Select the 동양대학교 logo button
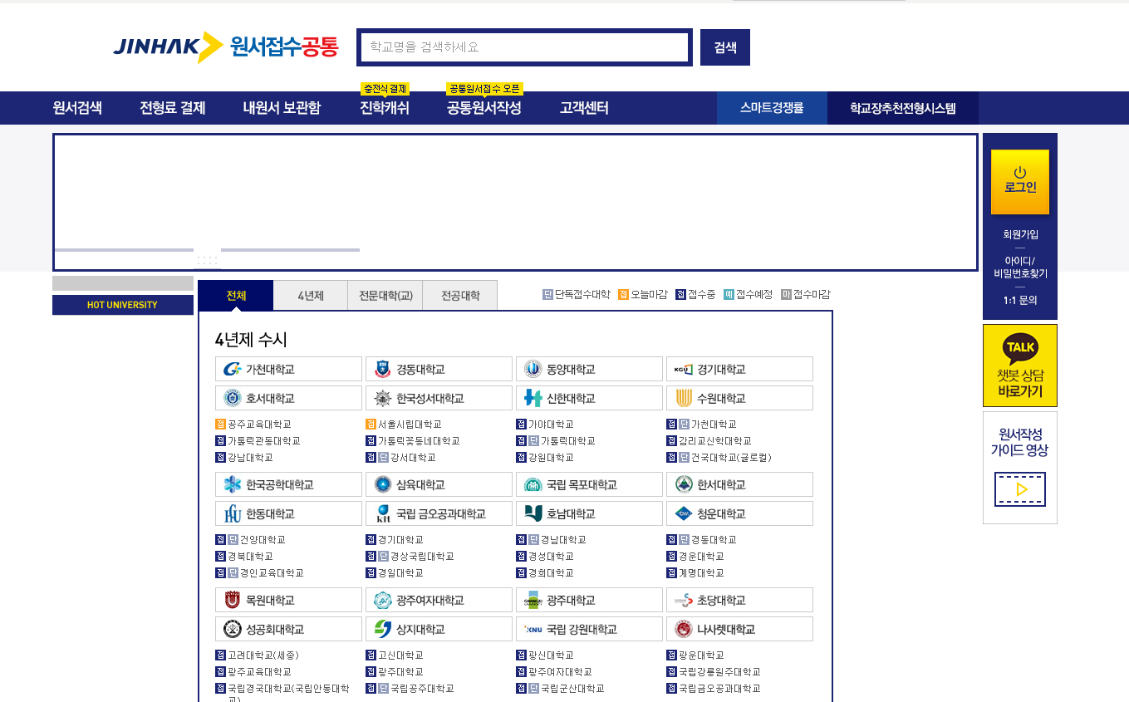1129x702 pixels. click(589, 369)
